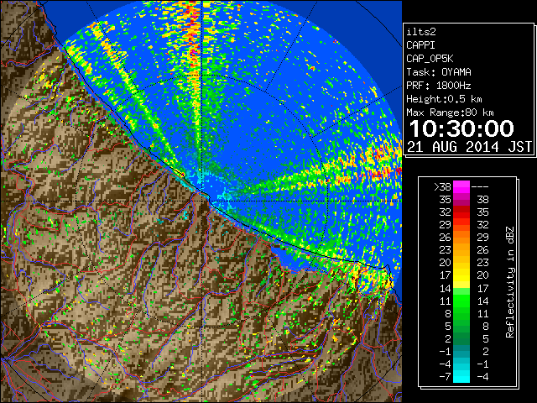The width and height of the screenshot is (537, 403).
Task: Click the Task: OYAMA line
Action: 439,72
